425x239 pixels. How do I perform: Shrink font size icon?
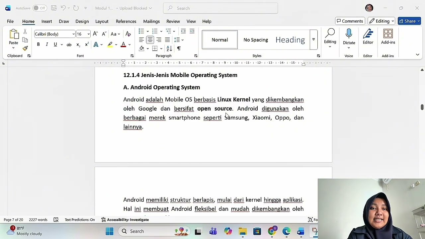coord(104,34)
